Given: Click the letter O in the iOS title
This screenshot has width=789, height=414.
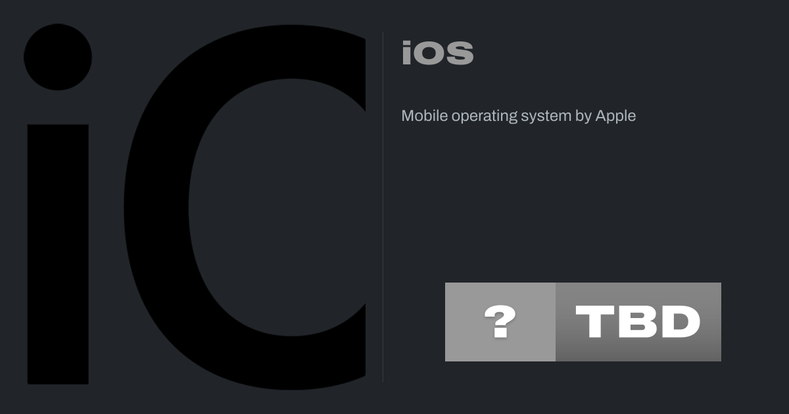Looking at the screenshot, I should 429,53.
